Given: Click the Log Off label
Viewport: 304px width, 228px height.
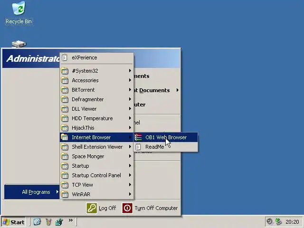Looking at the screenshot, I should pyautogui.click(x=107, y=208).
